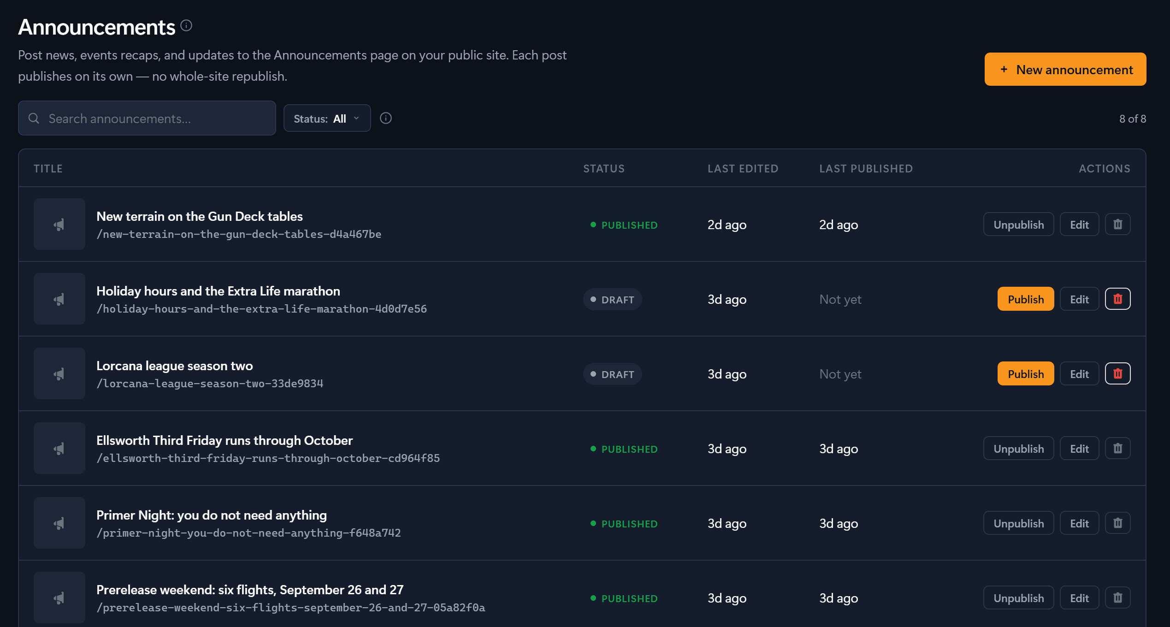Click megaphone thumbnail for Lorcana league post
1170x627 pixels.
(x=59, y=374)
